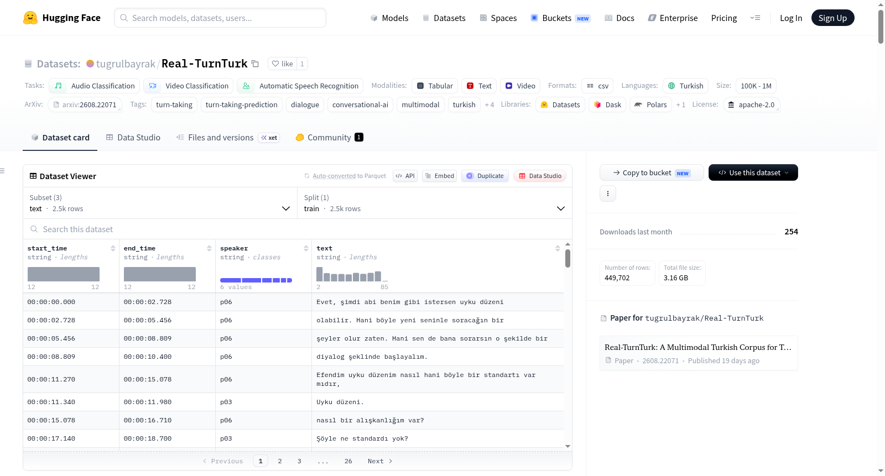
Task: Sort the text column
Action: click(558, 248)
